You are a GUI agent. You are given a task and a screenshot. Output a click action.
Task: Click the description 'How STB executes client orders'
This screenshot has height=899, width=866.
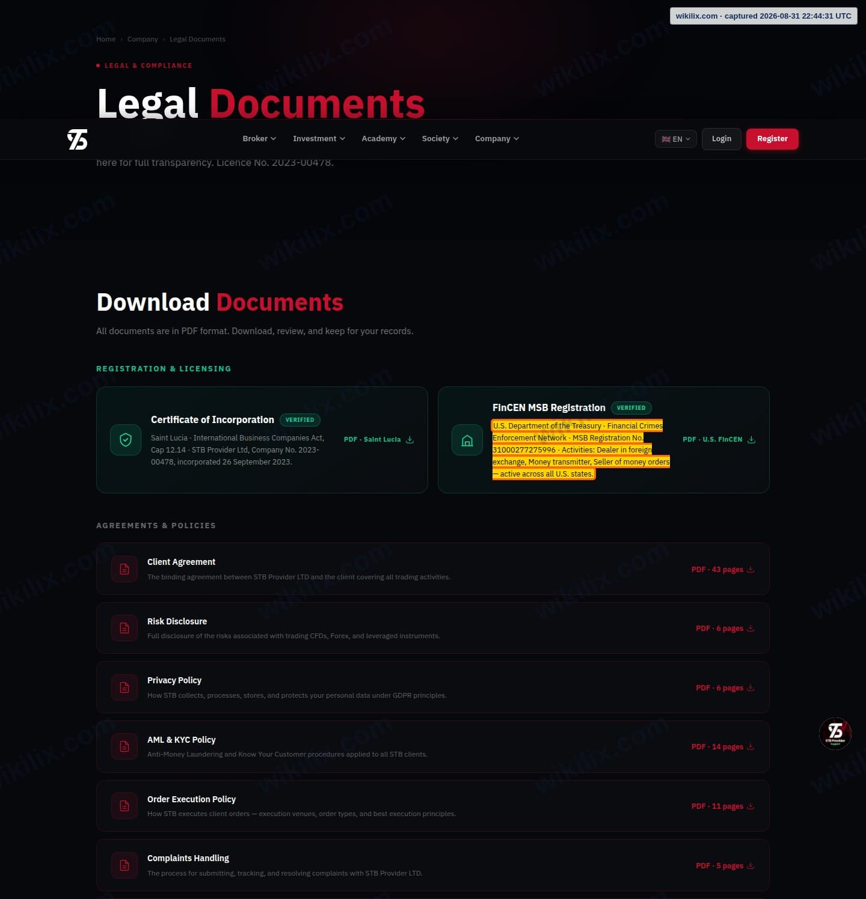point(301,814)
